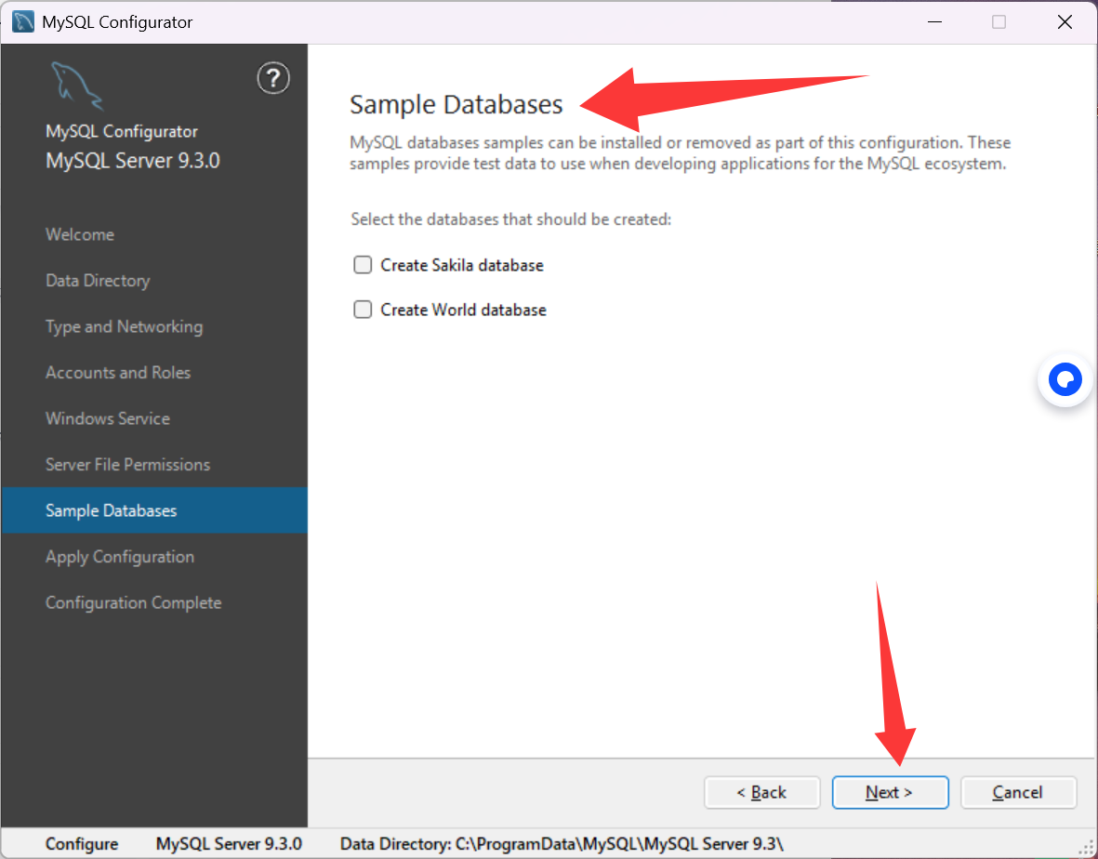Click the MySQL Configurator title bar icon

pos(23,21)
